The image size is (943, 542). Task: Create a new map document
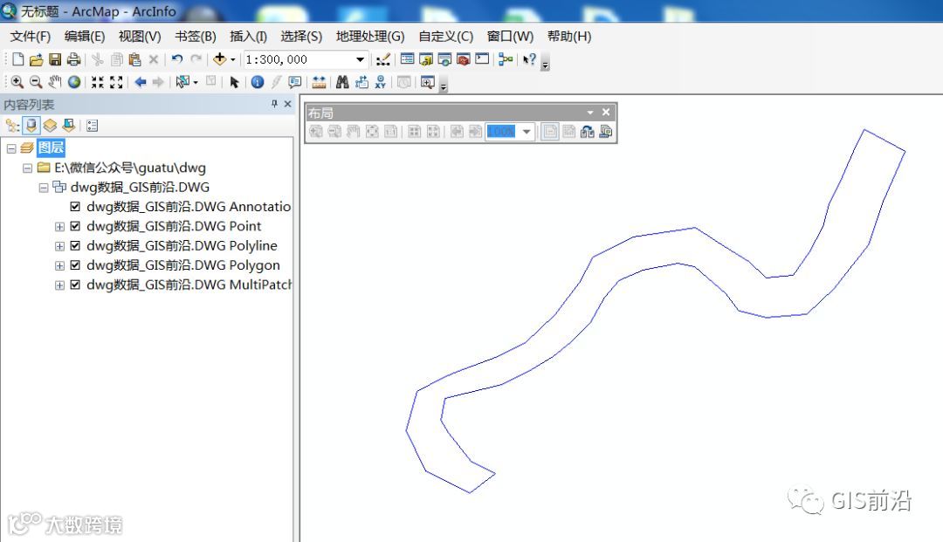click(18, 59)
